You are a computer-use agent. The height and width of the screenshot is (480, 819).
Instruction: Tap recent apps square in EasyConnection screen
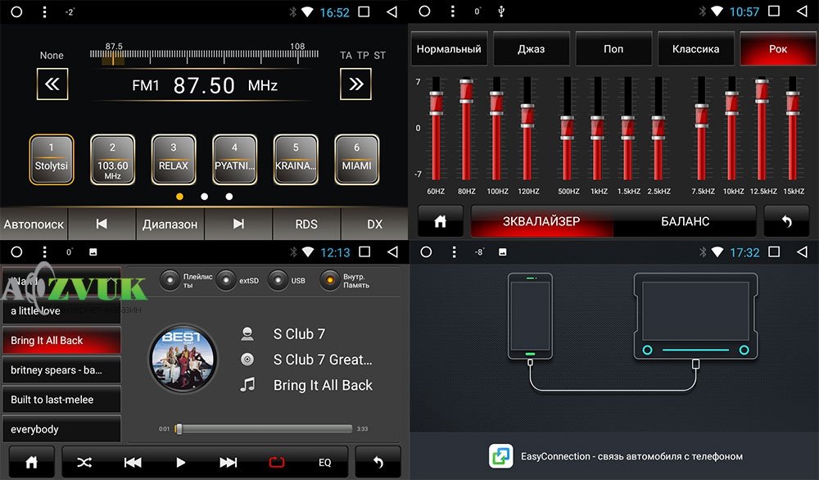pos(774,252)
